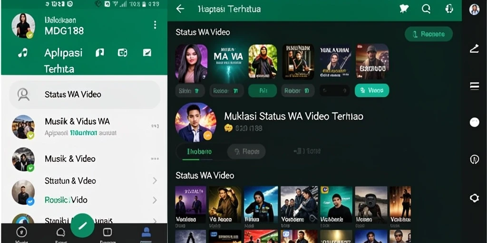
Task: Open the blue-sky hooded man video
Action: pos(261,204)
